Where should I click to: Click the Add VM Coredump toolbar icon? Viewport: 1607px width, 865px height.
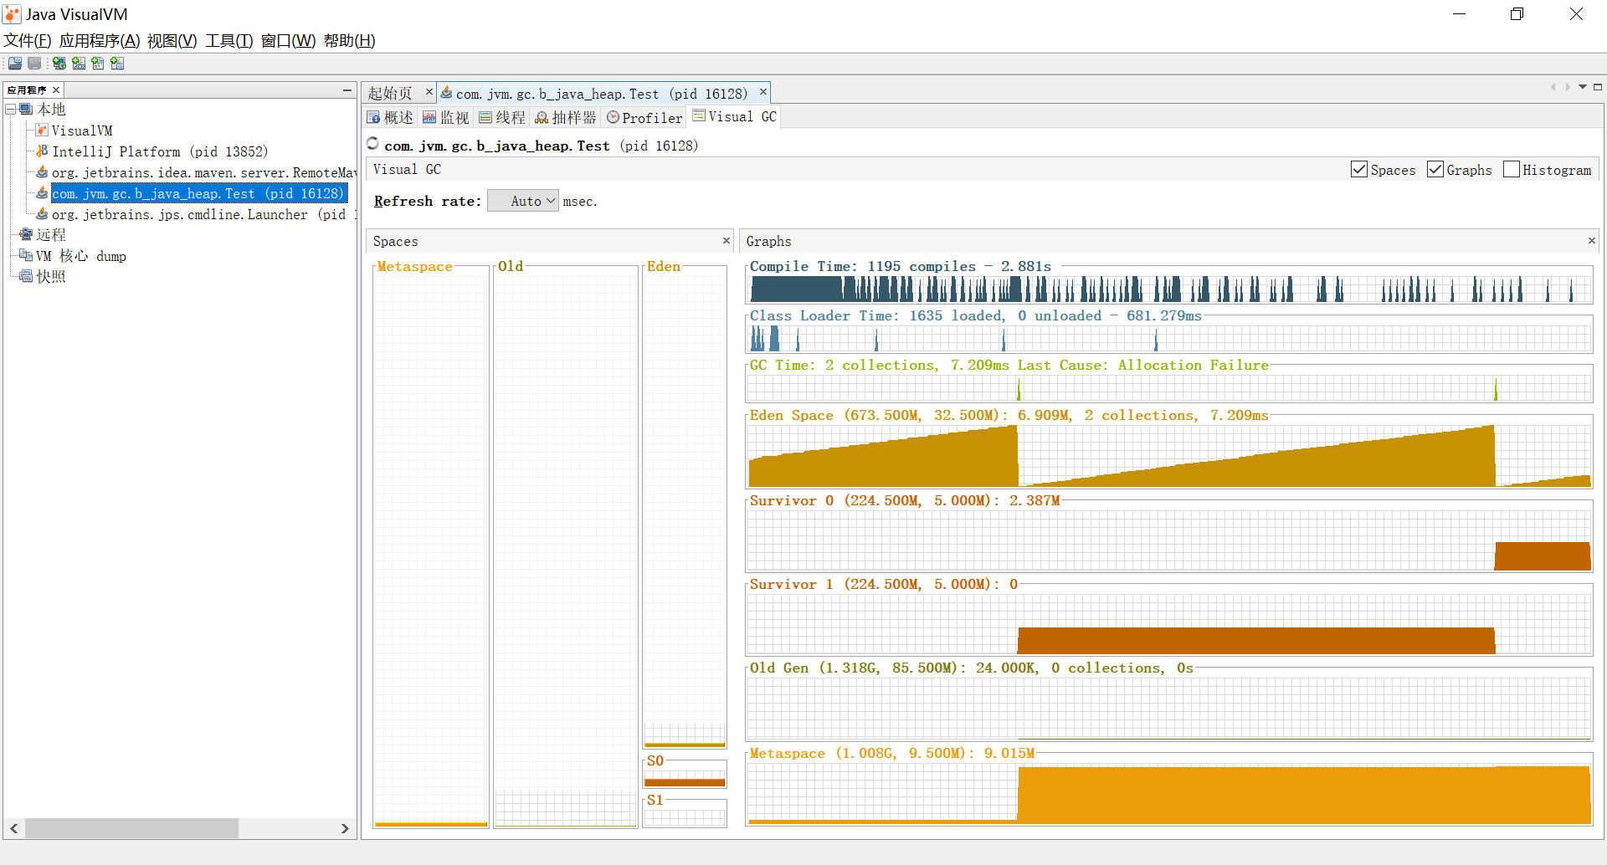(98, 64)
